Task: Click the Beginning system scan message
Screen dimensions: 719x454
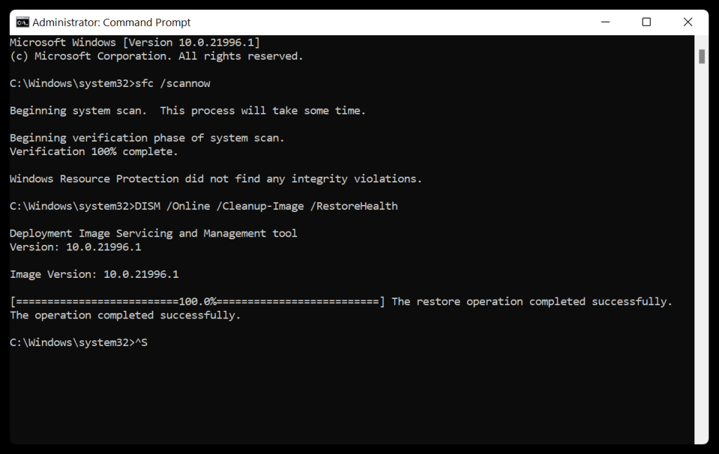Action: [186, 110]
